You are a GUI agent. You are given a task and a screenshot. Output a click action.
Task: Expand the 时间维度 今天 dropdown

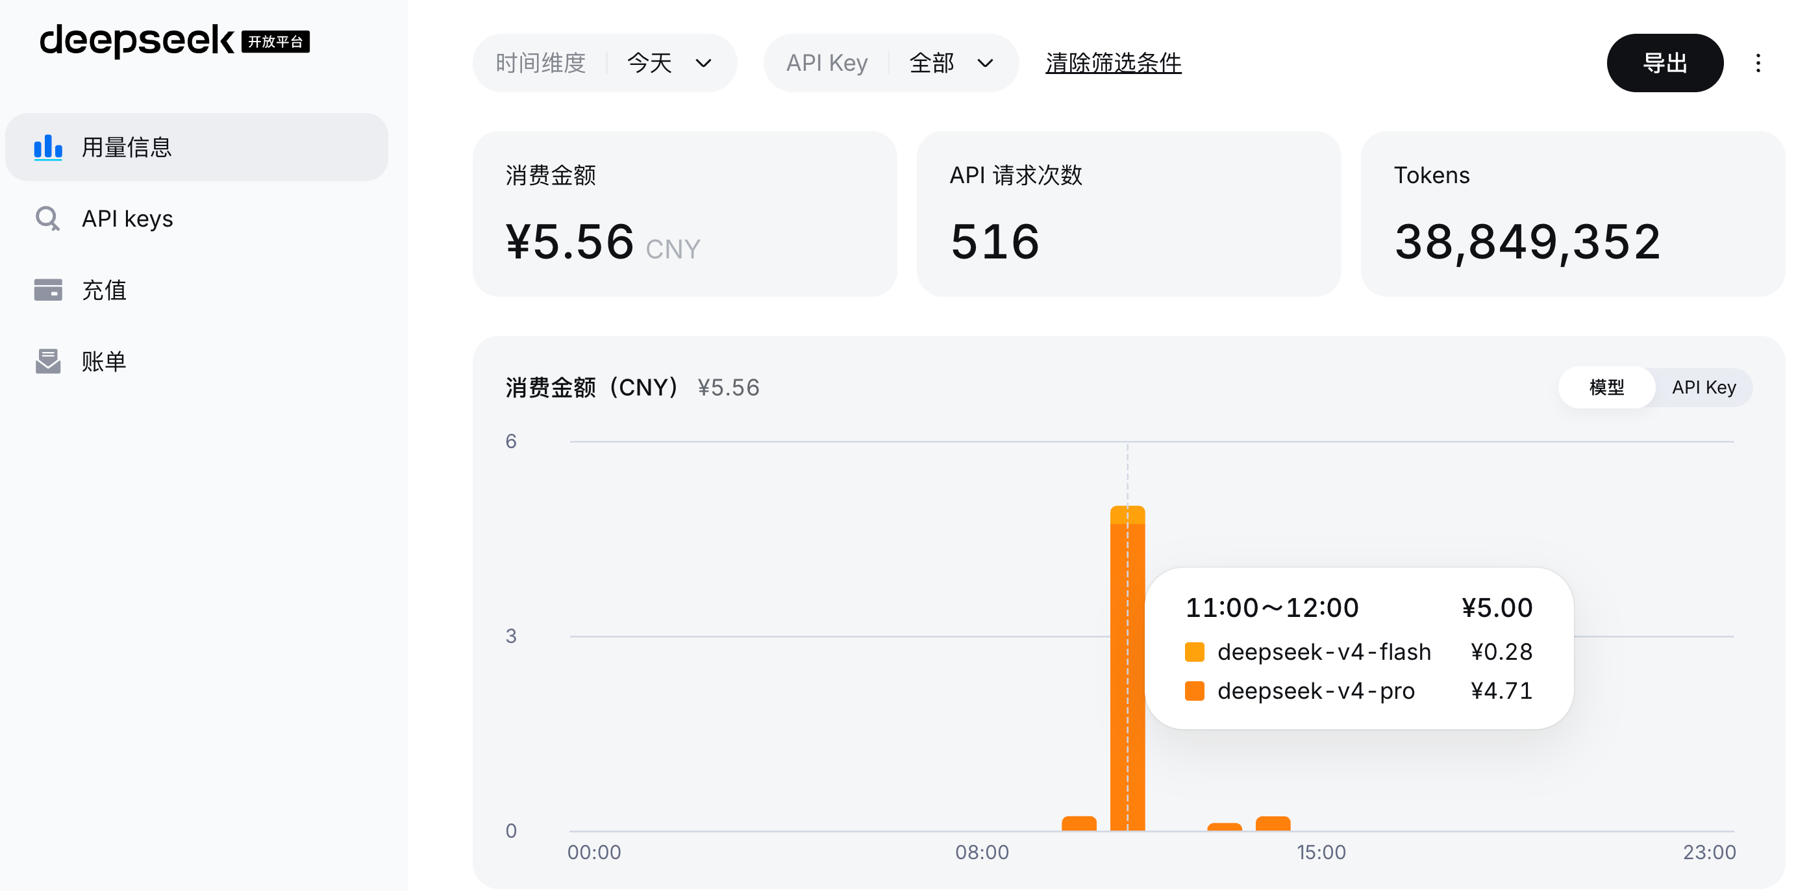pos(605,63)
